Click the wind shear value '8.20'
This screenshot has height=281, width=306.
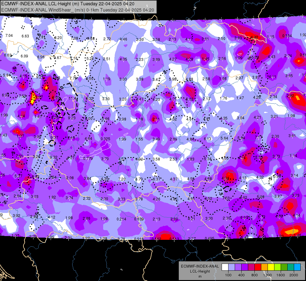coord(58,38)
